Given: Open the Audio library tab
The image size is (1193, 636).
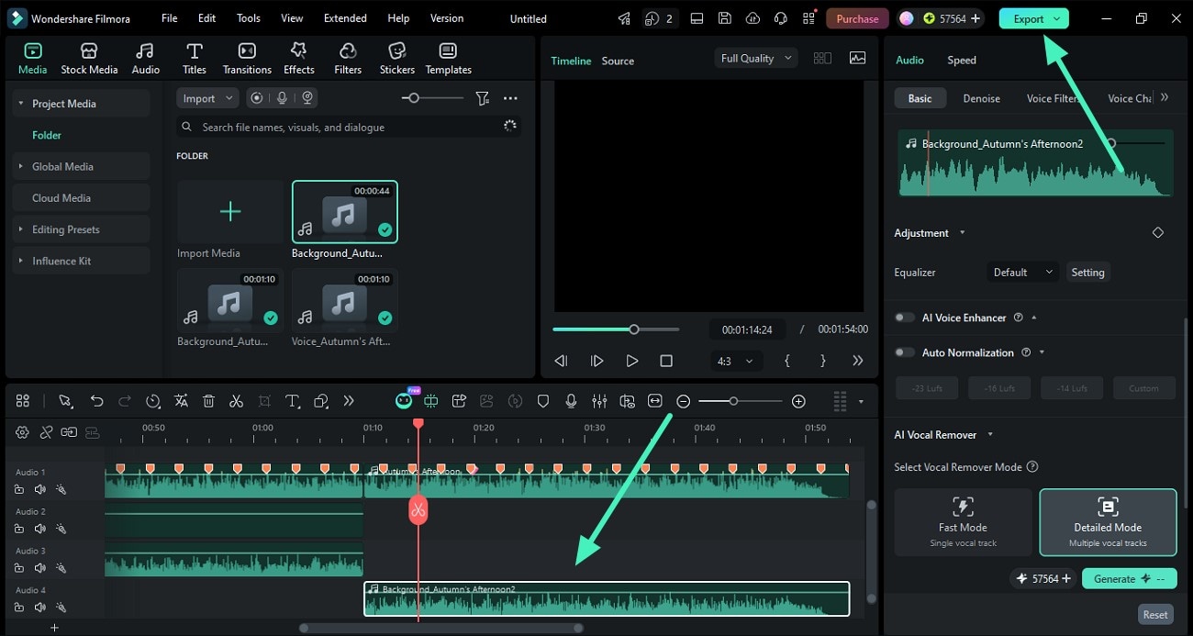Looking at the screenshot, I should (x=145, y=59).
